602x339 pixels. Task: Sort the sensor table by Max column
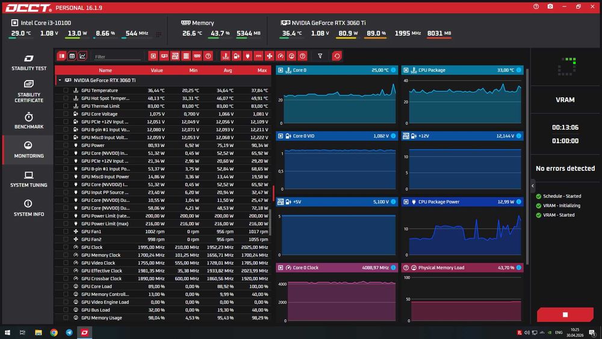point(262,70)
